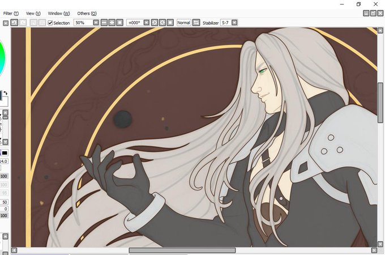Viewport: 385px width, 255px height.
Task: Click the canvas horizontal scrollbar thumb
Action: tap(182, 250)
